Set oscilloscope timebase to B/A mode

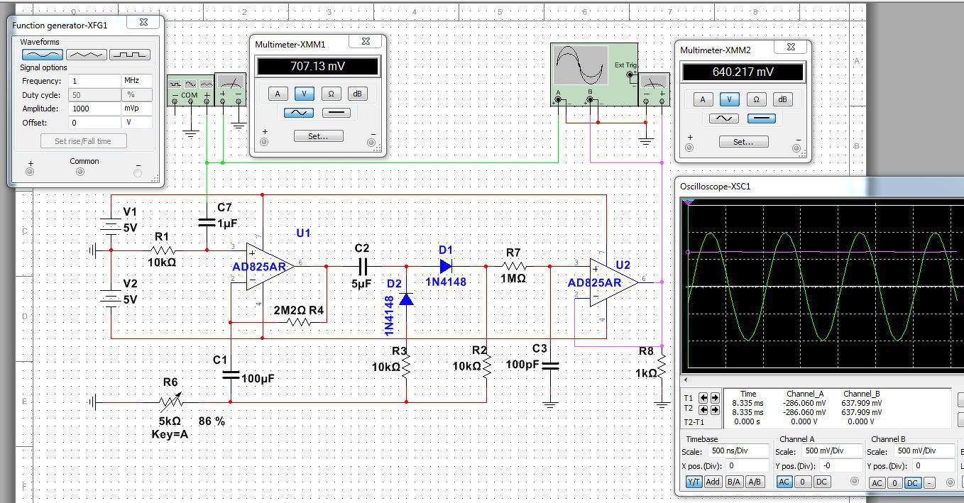(x=734, y=482)
